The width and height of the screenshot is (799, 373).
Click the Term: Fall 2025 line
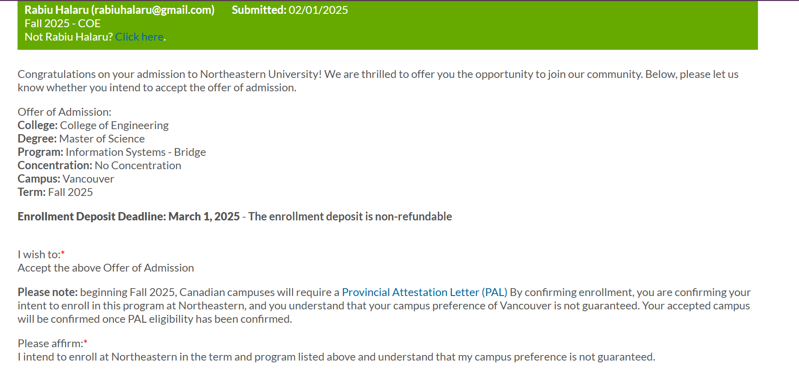[x=55, y=192]
